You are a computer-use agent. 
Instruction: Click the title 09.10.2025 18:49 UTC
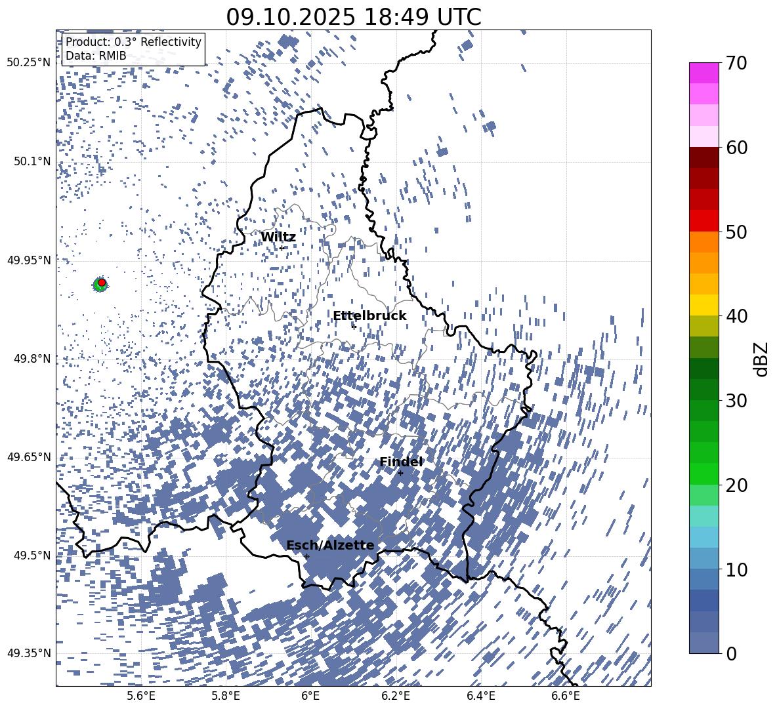click(354, 17)
